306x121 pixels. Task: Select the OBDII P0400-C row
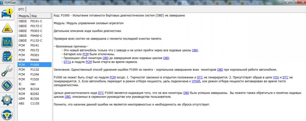[x=34, y=36]
